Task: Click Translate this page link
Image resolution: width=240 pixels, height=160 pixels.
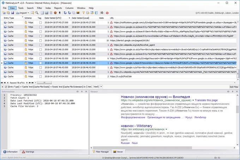Action: point(206,100)
